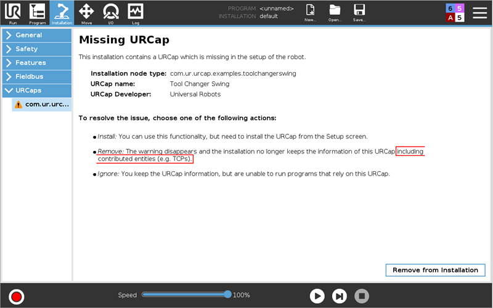Viewport: 493px width, 308px height.
Task: Expand the Fieldbus section
Action: pyautogui.click(x=36, y=77)
